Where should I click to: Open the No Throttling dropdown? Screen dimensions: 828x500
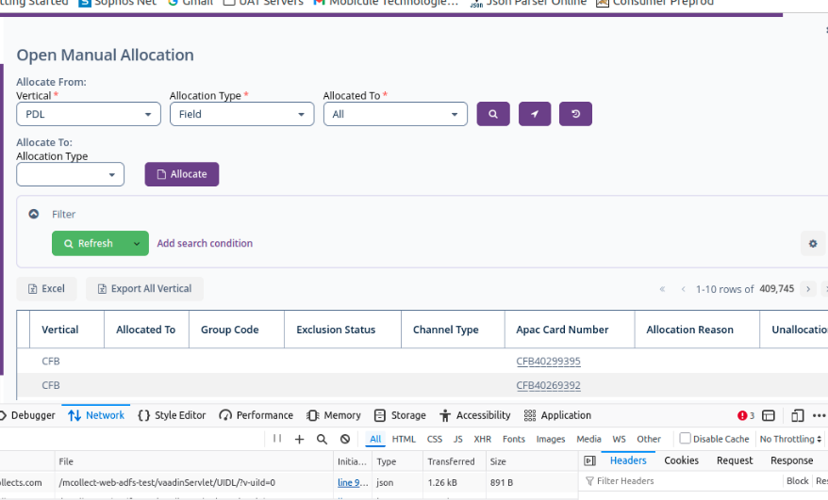coord(790,439)
